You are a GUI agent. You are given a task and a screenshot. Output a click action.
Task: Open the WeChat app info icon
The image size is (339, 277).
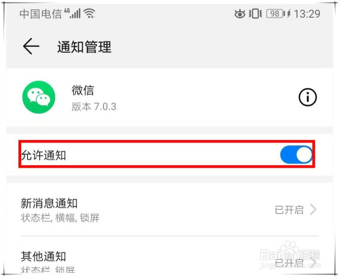(x=308, y=97)
